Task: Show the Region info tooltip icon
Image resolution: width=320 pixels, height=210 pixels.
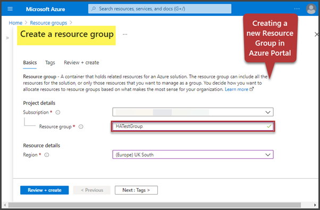Action: tap(47, 155)
